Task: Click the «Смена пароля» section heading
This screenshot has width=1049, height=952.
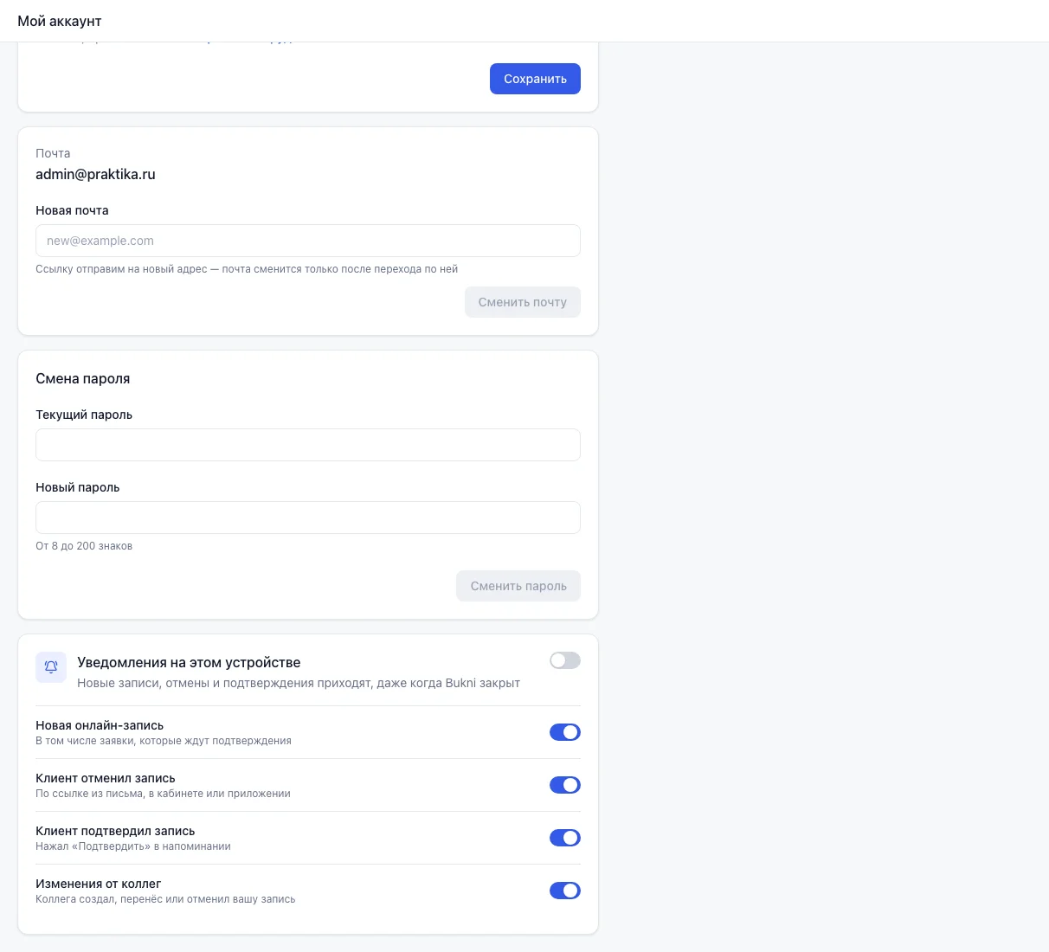Action: point(83,378)
